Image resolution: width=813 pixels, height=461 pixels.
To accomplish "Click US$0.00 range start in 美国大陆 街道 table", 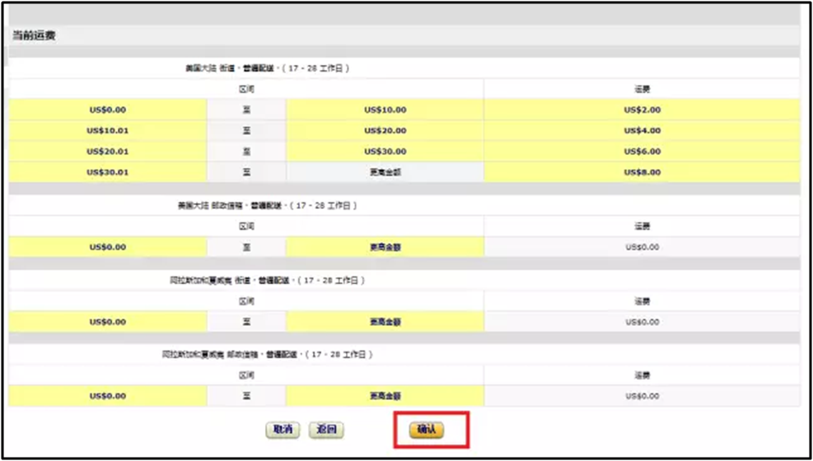I will pos(108,109).
